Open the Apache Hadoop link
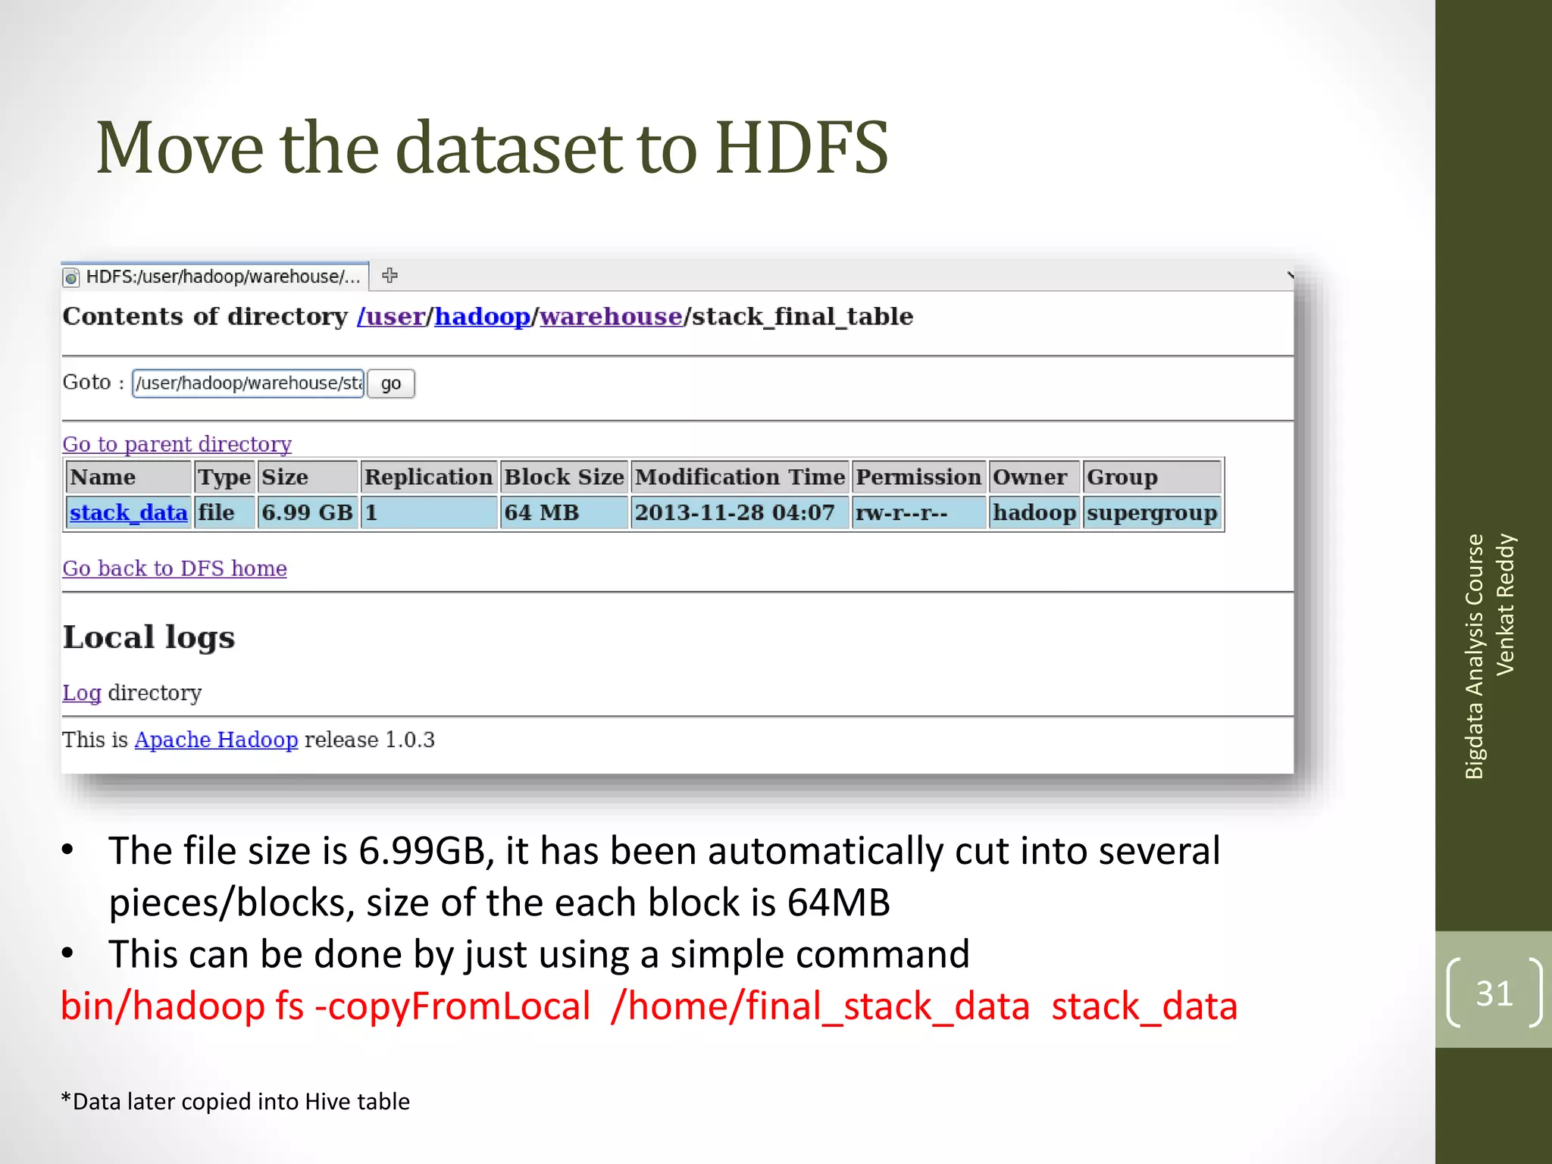Screen dimensions: 1552x1164 [216, 740]
